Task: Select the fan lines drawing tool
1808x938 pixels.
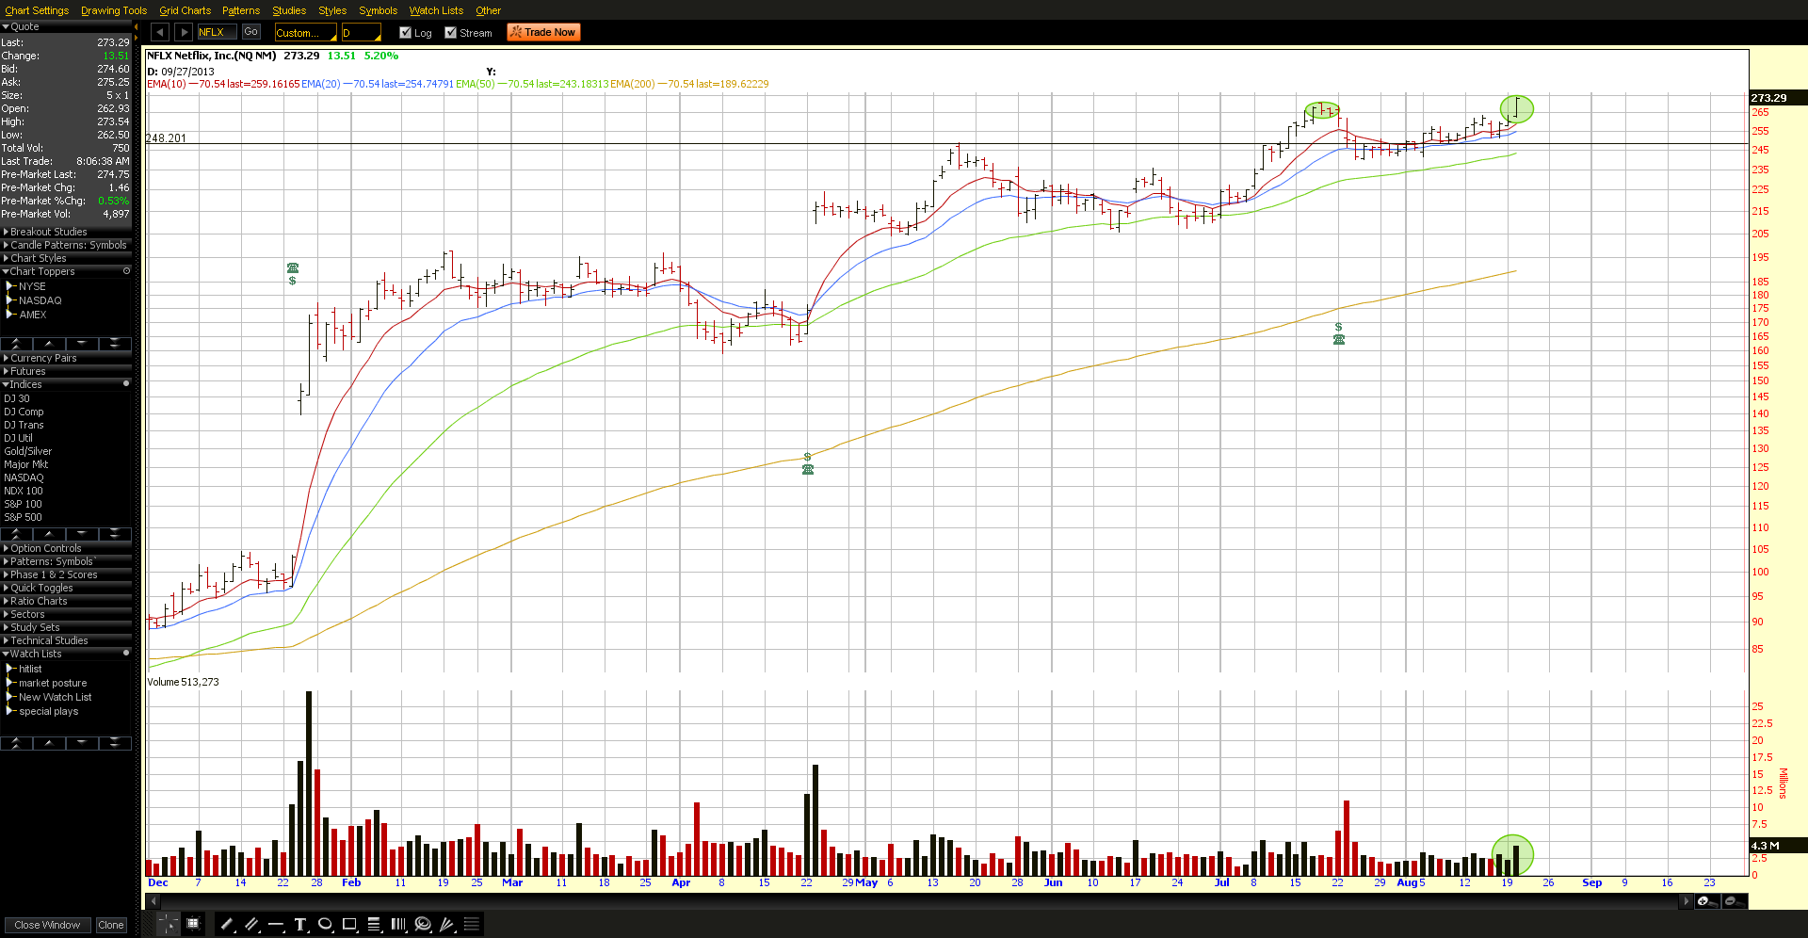Action: click(447, 925)
